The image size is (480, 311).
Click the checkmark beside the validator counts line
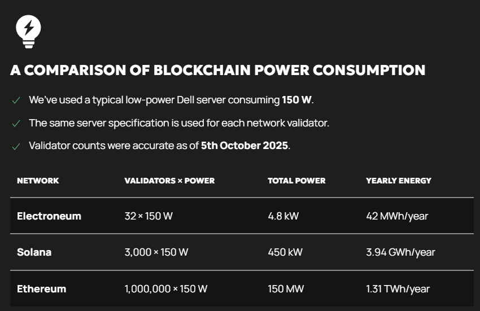click(x=16, y=146)
